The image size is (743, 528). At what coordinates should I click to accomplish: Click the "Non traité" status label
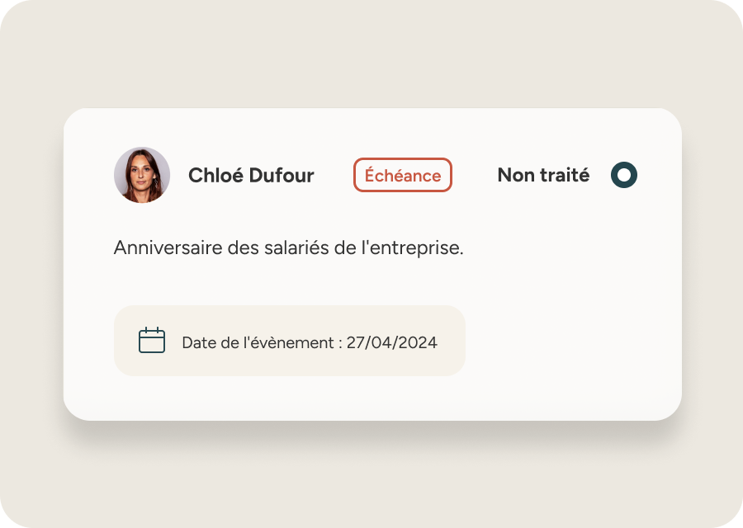(543, 175)
